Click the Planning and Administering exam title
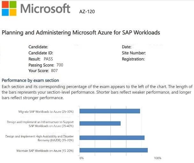The width and height of the screenshot is (194, 163). pos(81,33)
